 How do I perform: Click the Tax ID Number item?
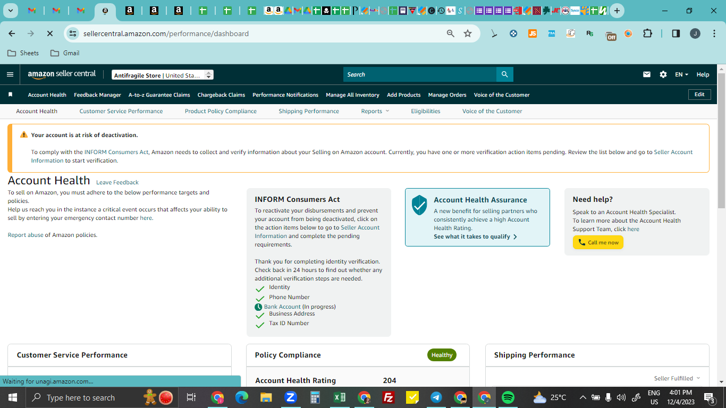coord(289,323)
